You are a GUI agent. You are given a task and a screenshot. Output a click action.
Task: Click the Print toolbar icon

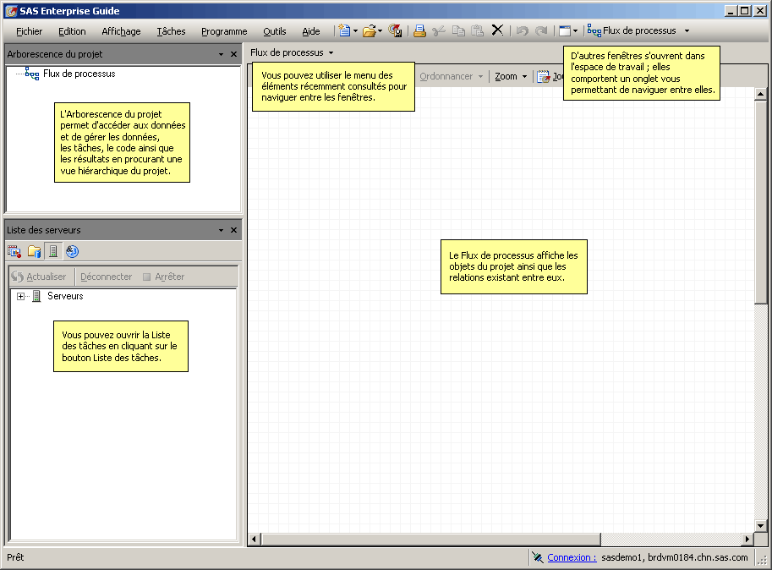pyautogui.click(x=419, y=31)
